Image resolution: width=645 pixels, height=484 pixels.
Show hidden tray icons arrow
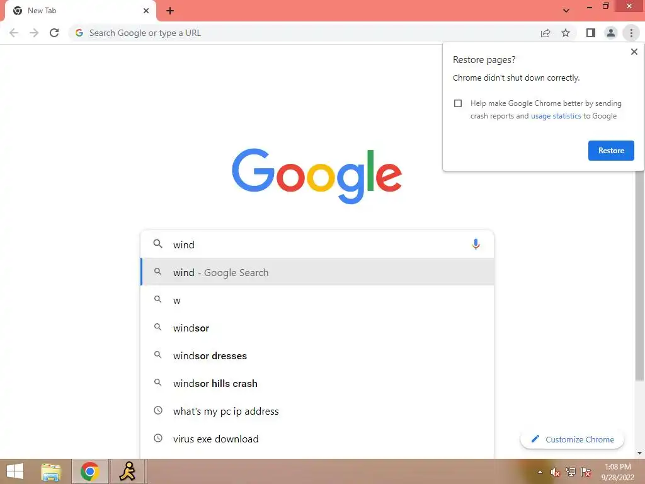tap(540, 472)
